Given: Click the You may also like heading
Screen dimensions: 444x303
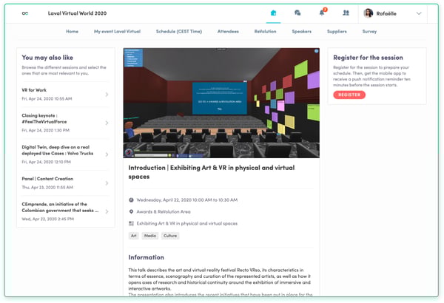Looking at the screenshot, I should [x=47, y=58].
